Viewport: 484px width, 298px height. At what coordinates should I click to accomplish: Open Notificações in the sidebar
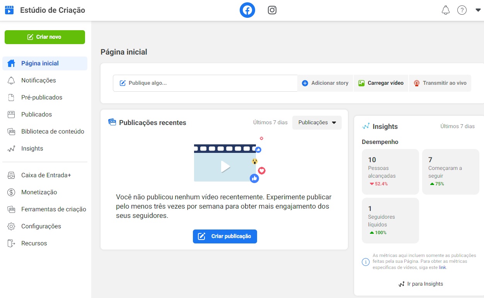point(45,80)
